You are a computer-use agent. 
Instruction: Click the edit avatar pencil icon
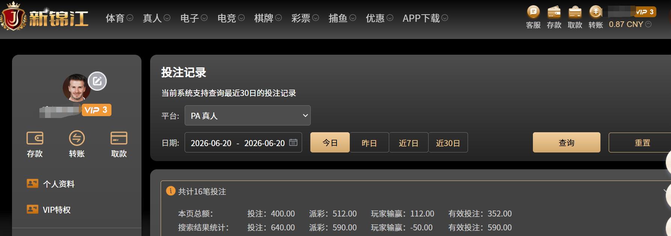tap(97, 81)
